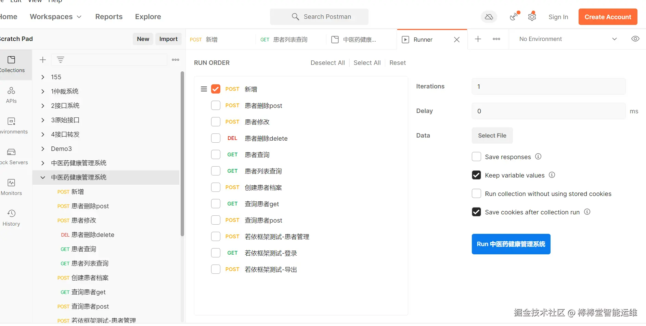
Task: Click the drag handle of the 新增 run item
Action: (204, 89)
